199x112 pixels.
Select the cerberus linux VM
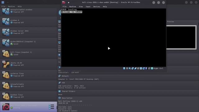(x=29, y=75)
